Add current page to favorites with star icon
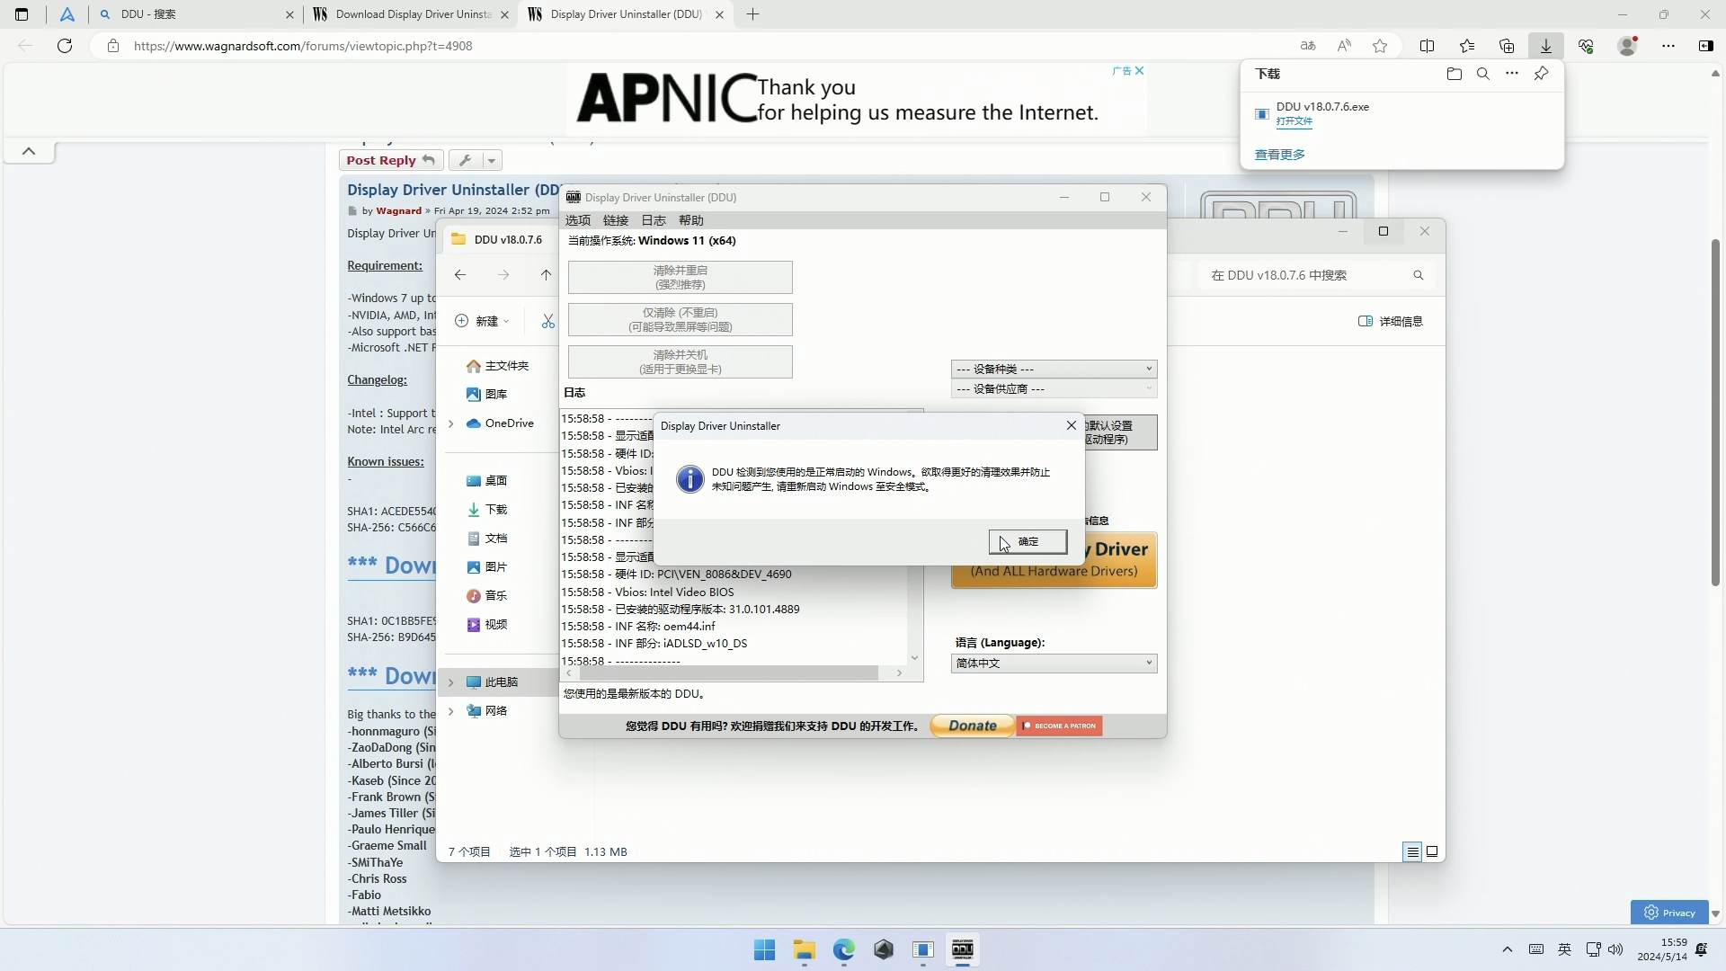1726x971 pixels. click(x=1380, y=46)
